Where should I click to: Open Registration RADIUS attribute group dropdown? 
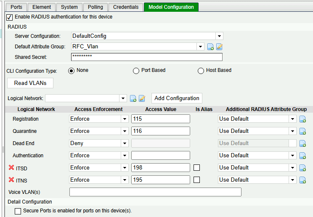[x=293, y=119]
